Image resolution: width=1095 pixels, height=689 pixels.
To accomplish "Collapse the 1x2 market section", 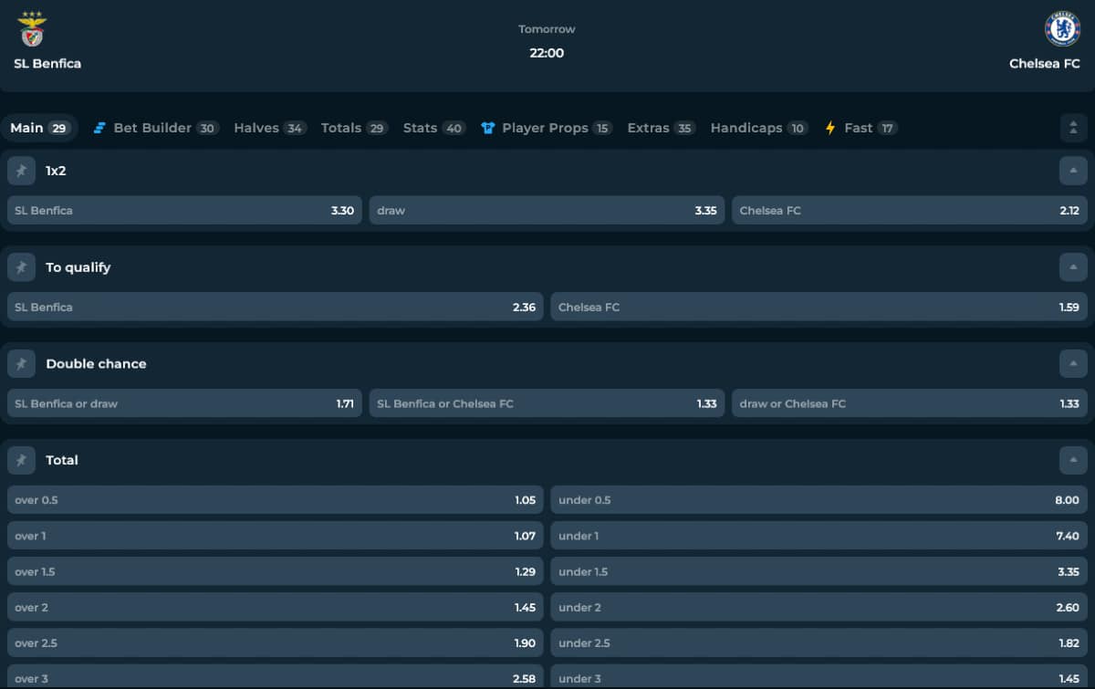I will click(x=1073, y=171).
